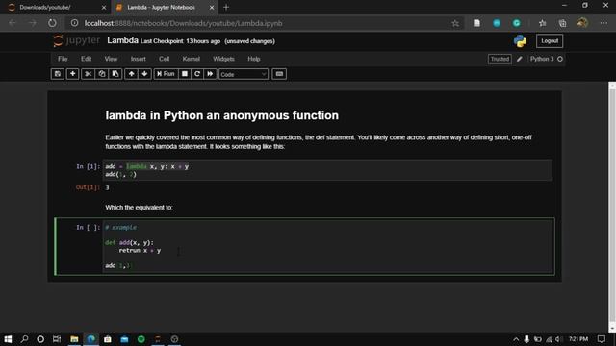This screenshot has width=616, height=346.
Task: Show hidden system tray icons
Action: tap(516, 339)
